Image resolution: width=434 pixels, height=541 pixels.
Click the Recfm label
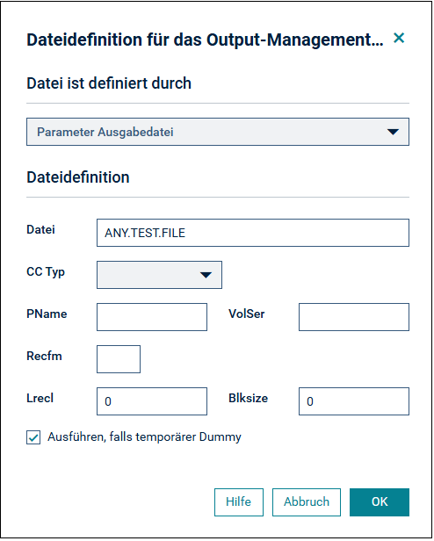coord(44,356)
